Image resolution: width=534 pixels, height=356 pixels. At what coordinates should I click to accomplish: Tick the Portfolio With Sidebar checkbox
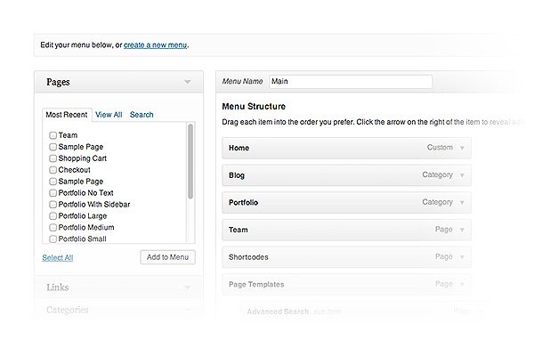click(53, 204)
